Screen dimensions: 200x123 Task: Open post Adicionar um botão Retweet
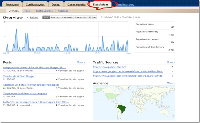pyautogui.click(x=31, y=85)
